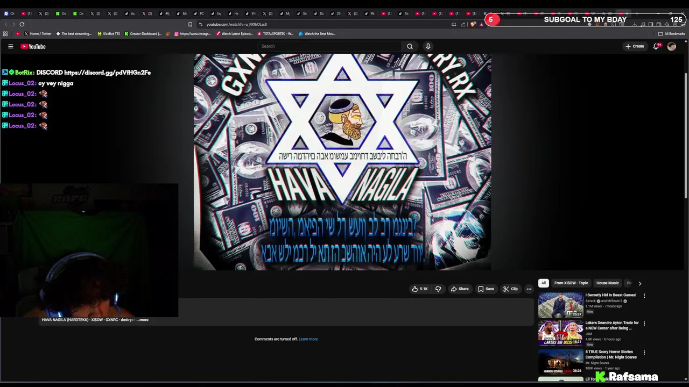Open the YouTube hamburger guide menu
The width and height of the screenshot is (689, 387).
tap(10, 46)
